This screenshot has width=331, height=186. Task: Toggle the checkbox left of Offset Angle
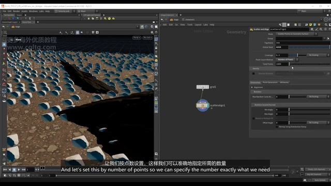[253, 118]
